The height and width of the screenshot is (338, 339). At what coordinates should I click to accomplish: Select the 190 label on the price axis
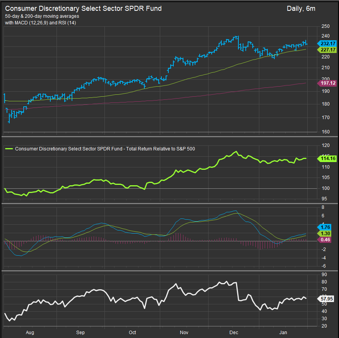(x=325, y=91)
